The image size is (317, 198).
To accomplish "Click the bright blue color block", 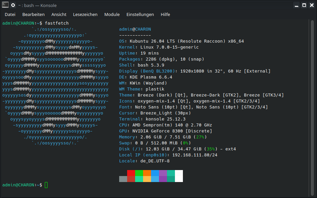I will coord(155,173).
